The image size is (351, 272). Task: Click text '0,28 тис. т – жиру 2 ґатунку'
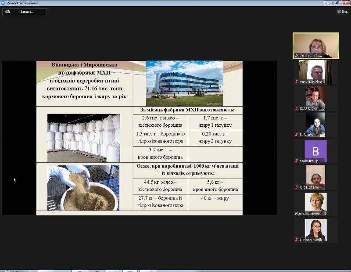coord(215,137)
